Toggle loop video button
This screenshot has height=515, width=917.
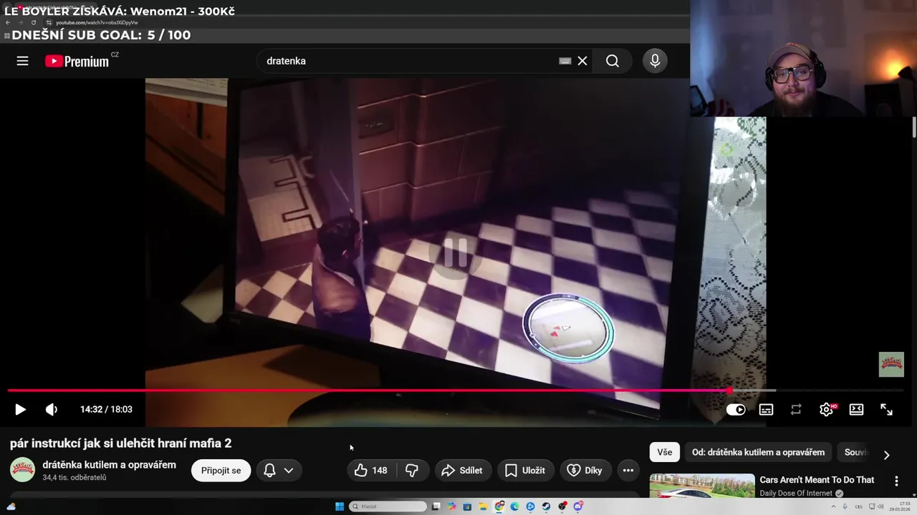796,410
